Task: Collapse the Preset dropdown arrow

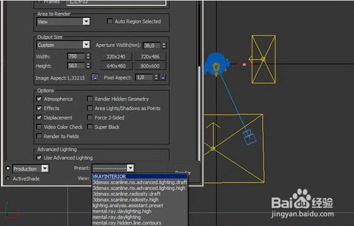Action: point(130,168)
